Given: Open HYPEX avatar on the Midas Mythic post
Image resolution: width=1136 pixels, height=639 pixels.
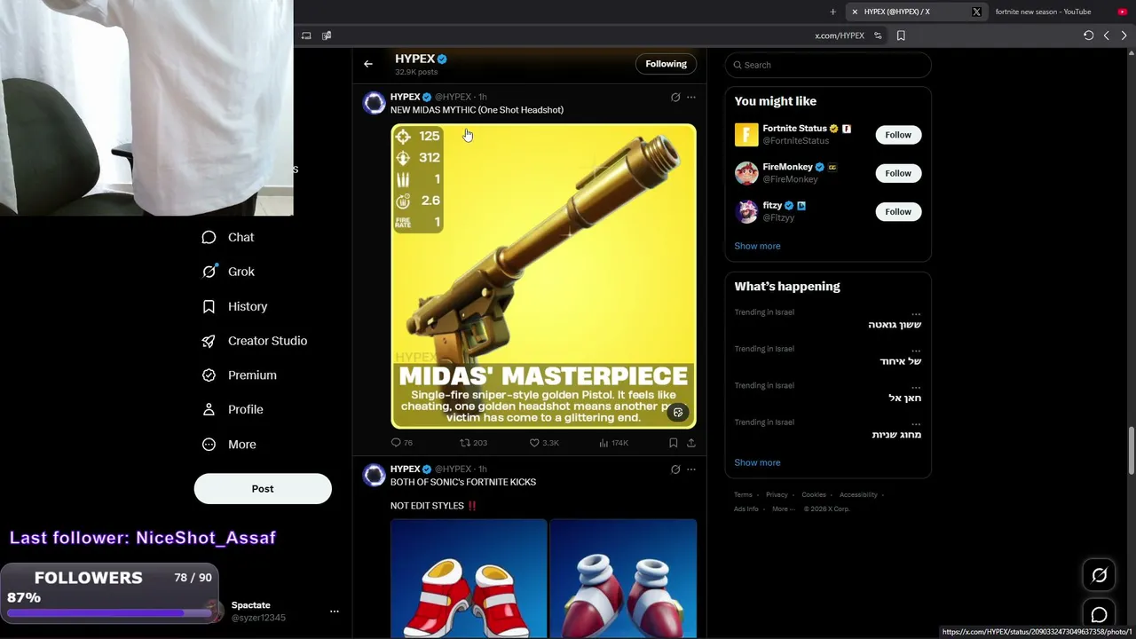Looking at the screenshot, I should tap(375, 103).
